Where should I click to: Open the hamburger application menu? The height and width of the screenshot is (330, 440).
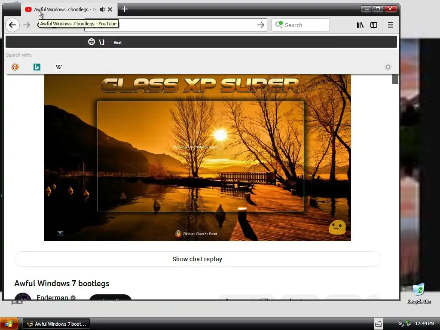point(390,25)
